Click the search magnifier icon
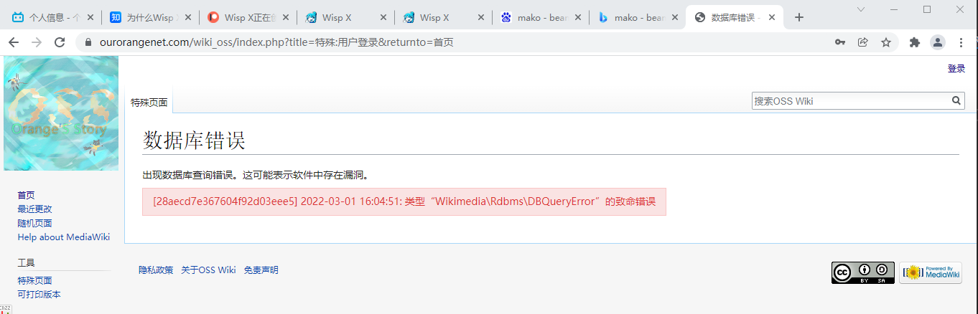This screenshot has height=314, width=978. click(956, 101)
